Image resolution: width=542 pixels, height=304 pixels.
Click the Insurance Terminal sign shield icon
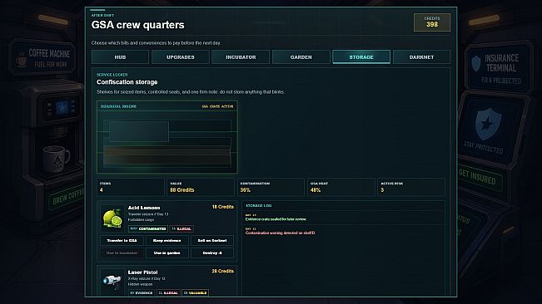[x=476, y=64]
